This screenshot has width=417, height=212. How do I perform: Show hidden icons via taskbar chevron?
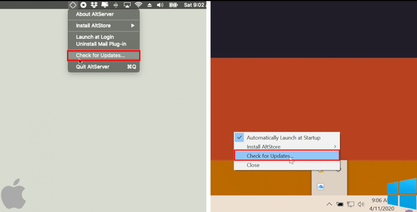tap(329, 204)
